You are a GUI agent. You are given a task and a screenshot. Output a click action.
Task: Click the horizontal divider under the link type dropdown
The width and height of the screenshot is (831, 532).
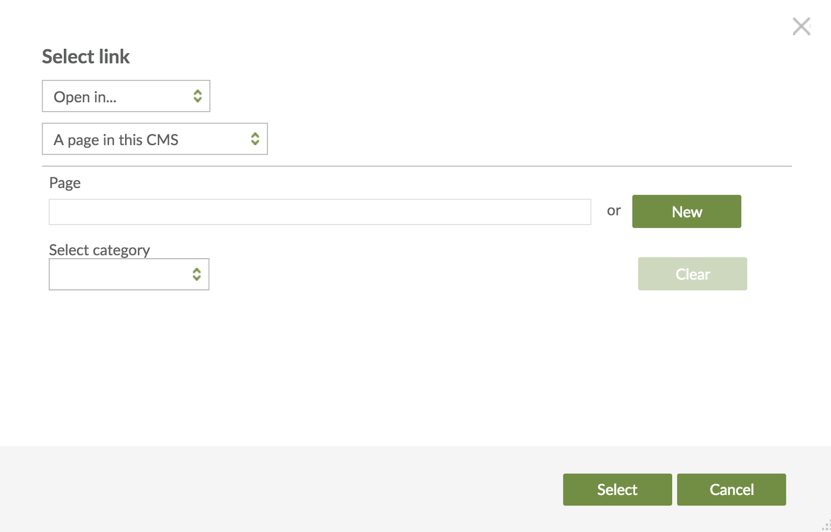415,166
